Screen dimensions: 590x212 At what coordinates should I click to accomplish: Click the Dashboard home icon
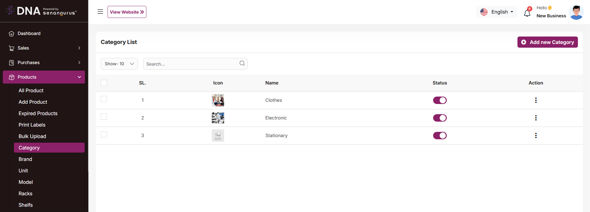[11, 34]
